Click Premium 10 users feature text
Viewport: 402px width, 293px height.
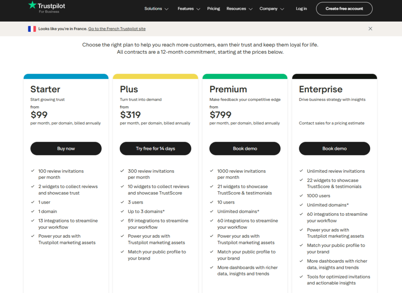pos(226,202)
